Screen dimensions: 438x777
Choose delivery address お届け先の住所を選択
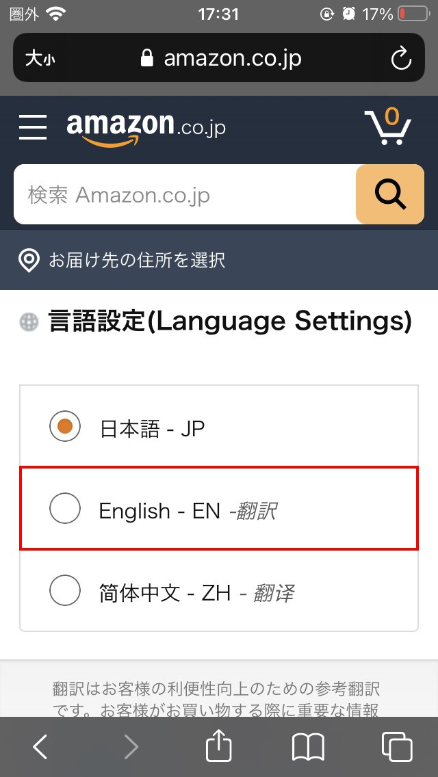point(137,261)
